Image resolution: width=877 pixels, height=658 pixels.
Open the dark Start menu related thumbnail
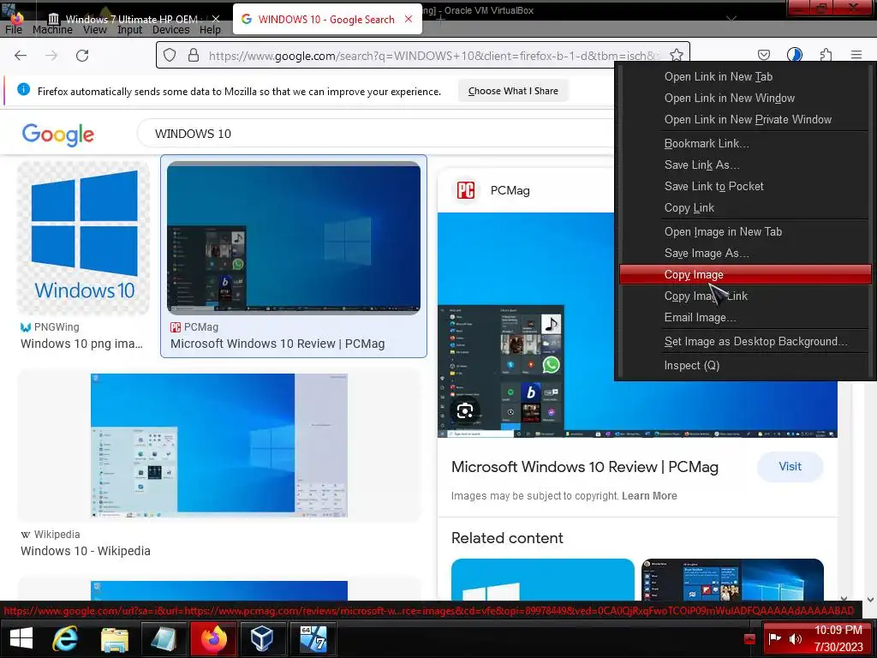pyautogui.click(x=732, y=580)
